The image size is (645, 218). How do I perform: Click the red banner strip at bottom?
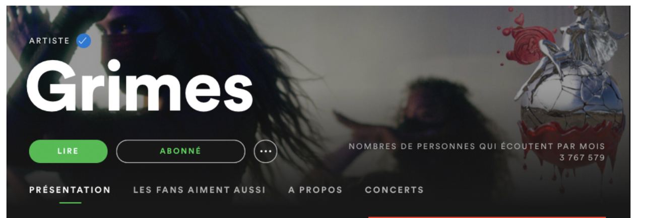click(x=487, y=217)
